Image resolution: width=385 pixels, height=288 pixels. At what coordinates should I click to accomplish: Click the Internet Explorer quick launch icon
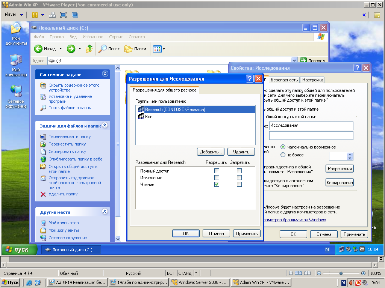[29, 283]
